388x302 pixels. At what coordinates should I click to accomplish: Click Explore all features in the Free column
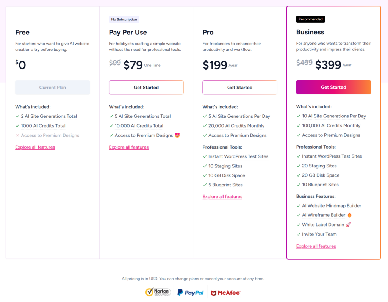coord(35,147)
